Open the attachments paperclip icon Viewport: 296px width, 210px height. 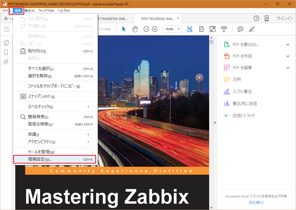[6, 62]
